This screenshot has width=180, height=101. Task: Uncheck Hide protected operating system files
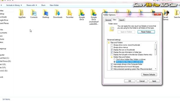pyautogui.click(x=112, y=69)
